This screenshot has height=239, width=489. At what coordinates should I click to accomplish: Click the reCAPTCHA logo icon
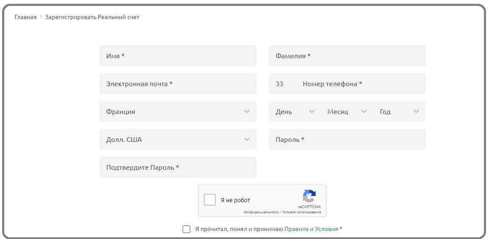(x=309, y=196)
